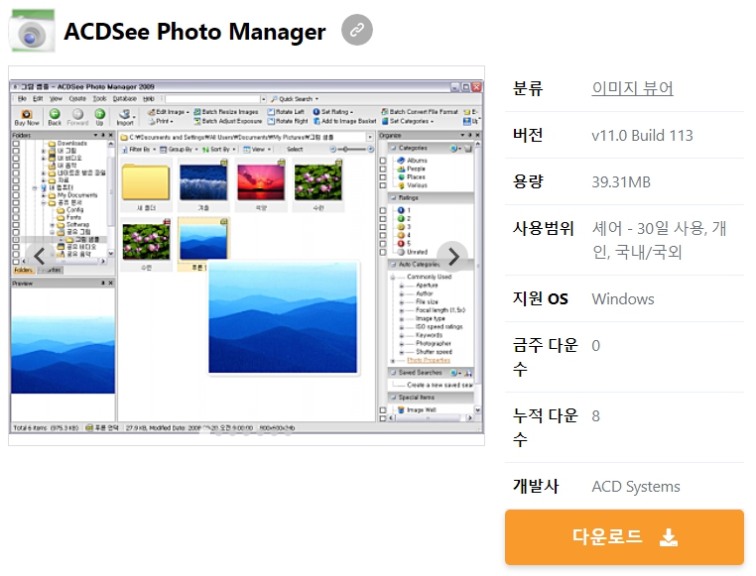Screen dimensions: 756x576
Task: Tick the rating 5 checkbox
Action: point(383,244)
